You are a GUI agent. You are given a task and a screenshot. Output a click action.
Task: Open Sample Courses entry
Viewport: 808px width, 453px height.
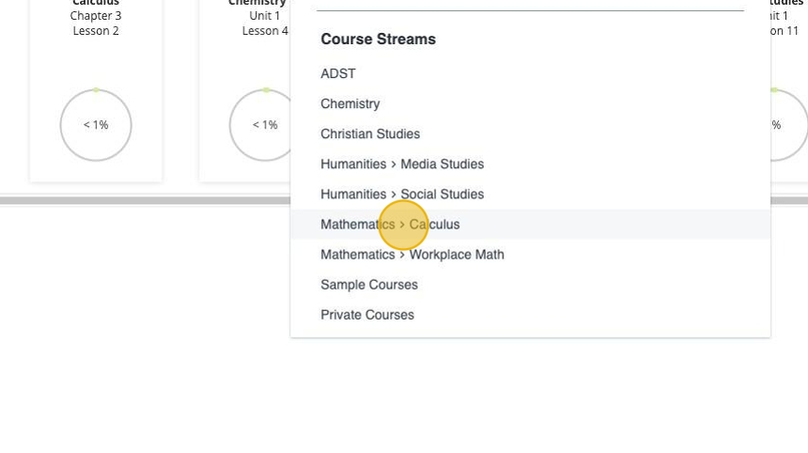pyautogui.click(x=369, y=284)
